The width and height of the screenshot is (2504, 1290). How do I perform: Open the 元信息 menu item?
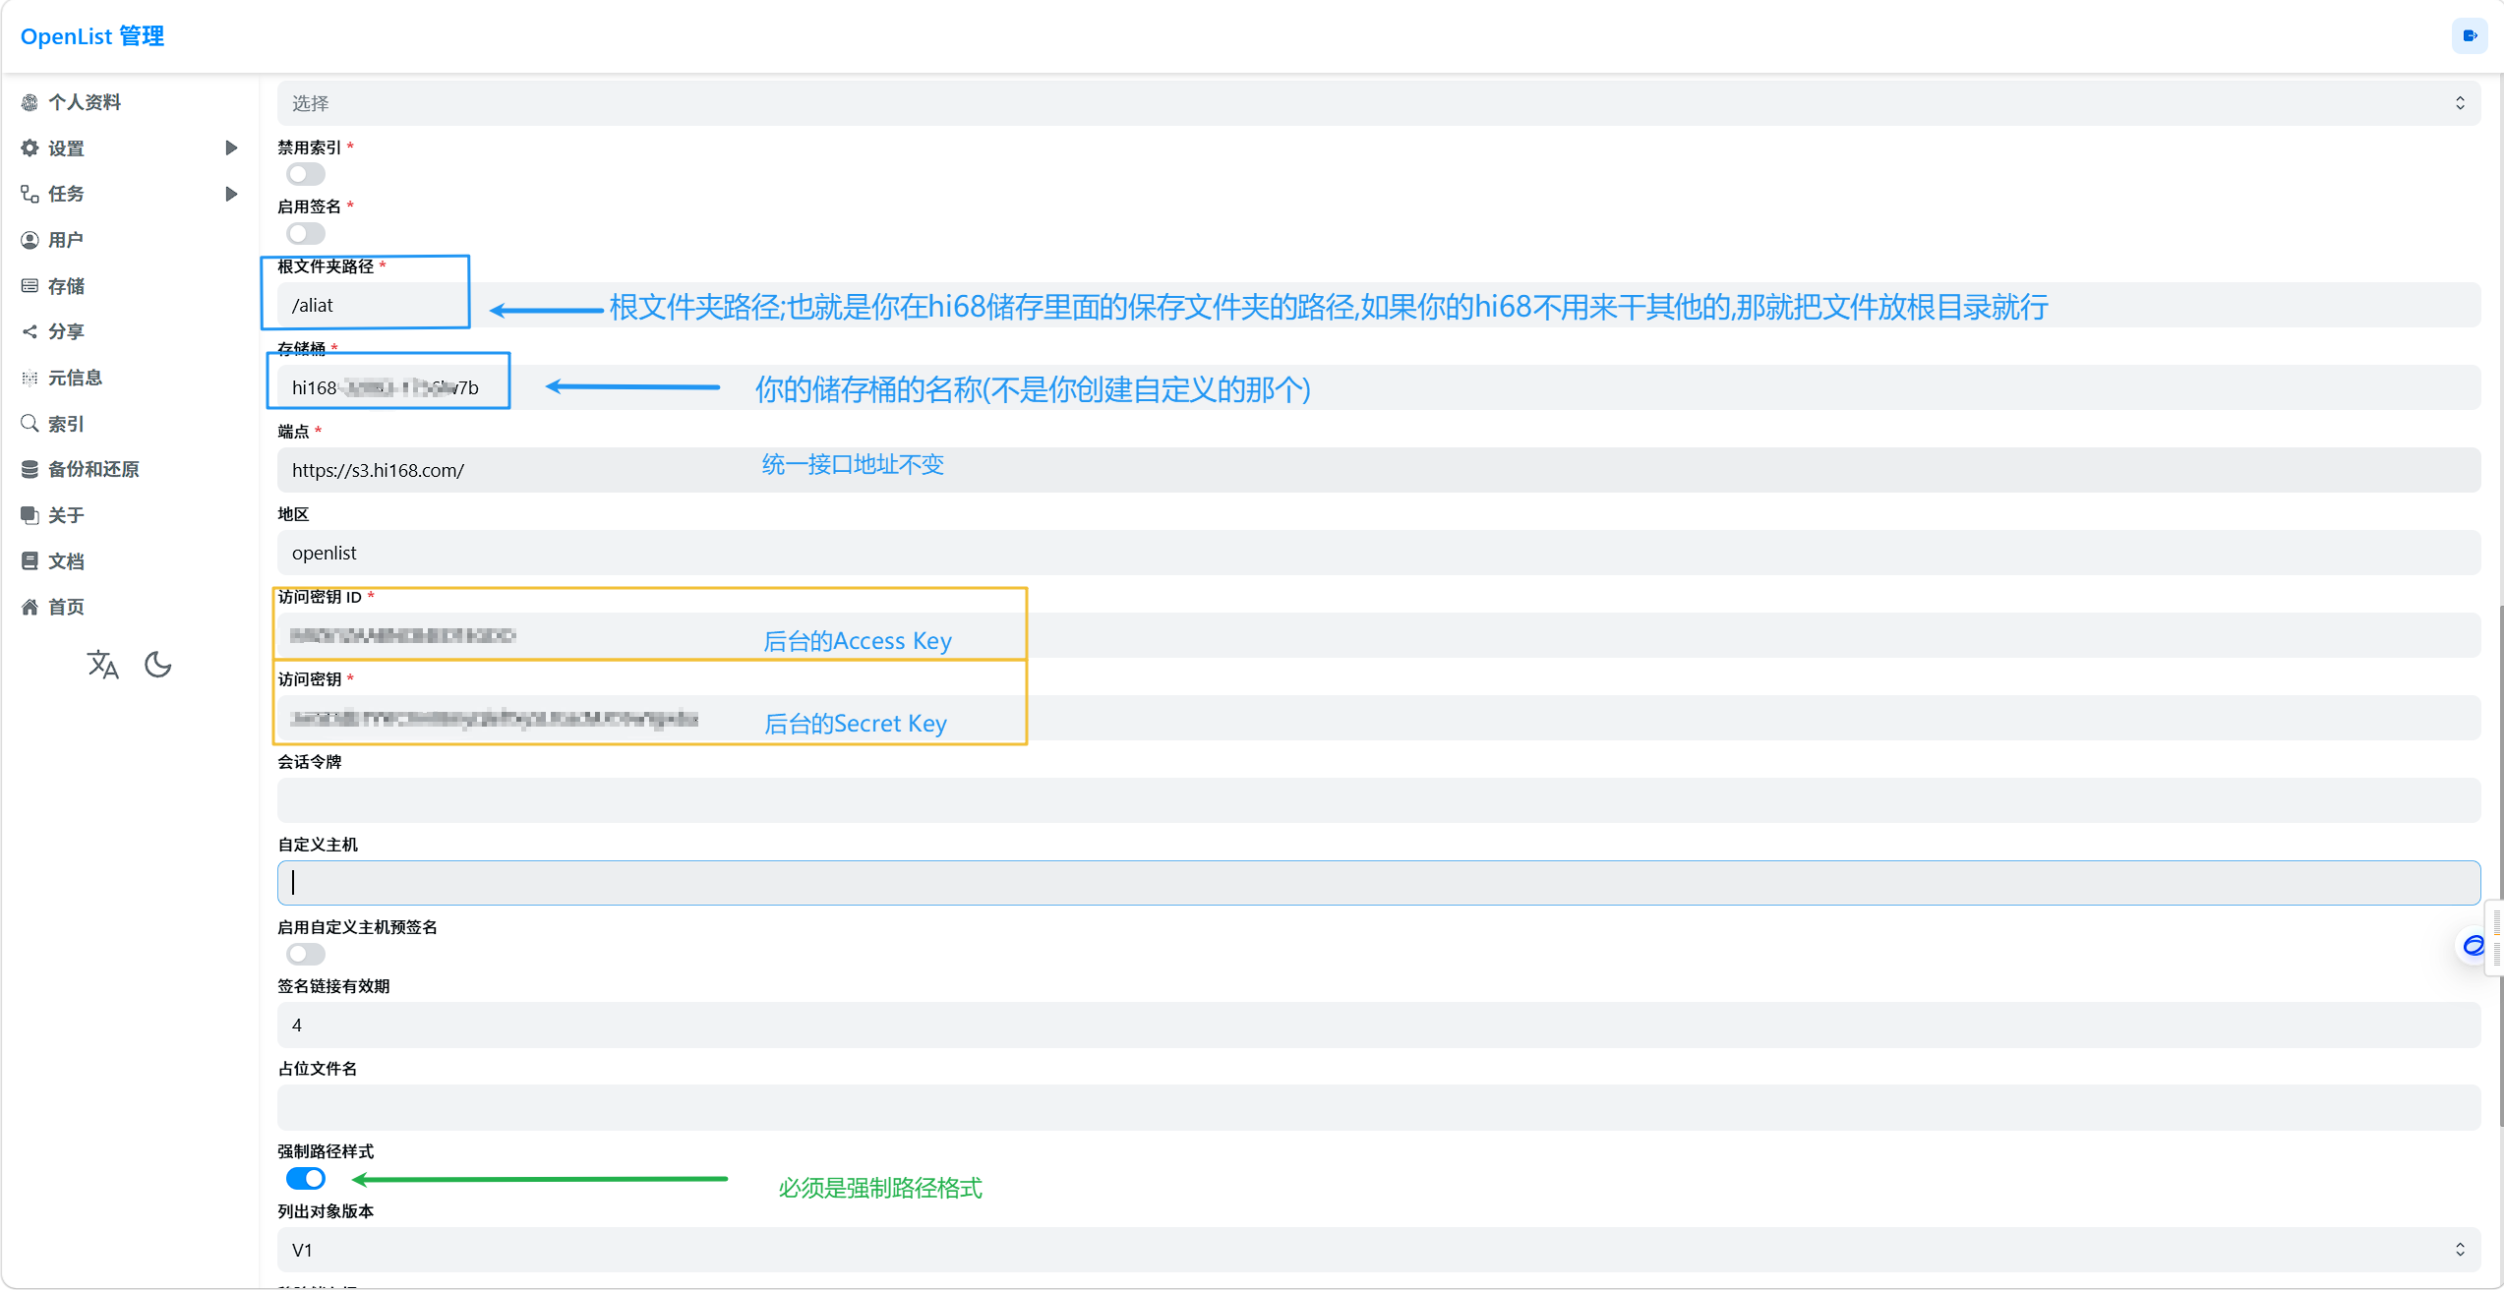click(x=75, y=378)
